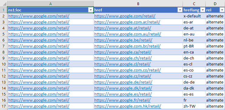Open the google.com.ar/retail link

(x=127, y=22)
